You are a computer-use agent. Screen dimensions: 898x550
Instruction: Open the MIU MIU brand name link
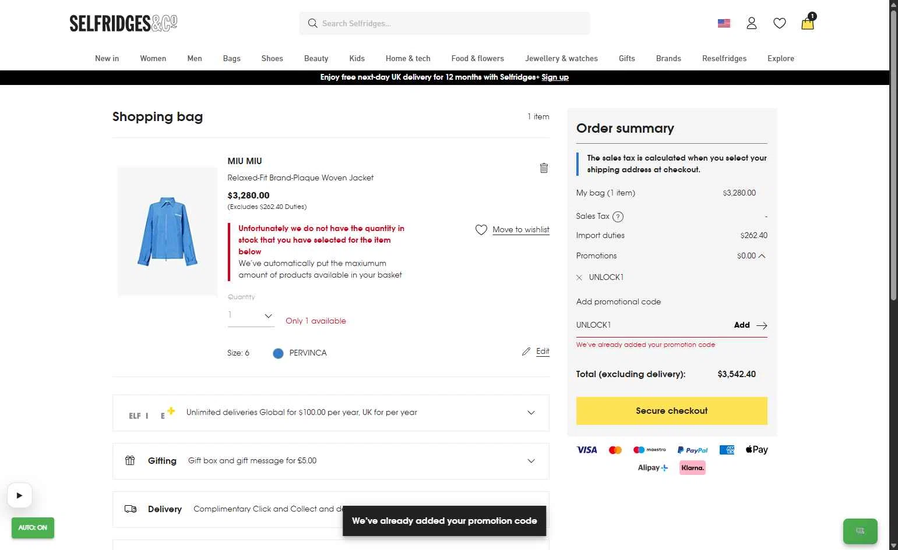point(245,161)
